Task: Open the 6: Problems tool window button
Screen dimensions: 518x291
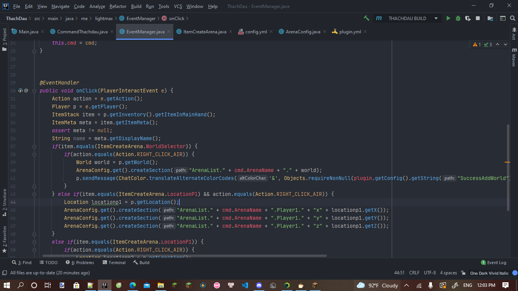Action: pos(80,263)
